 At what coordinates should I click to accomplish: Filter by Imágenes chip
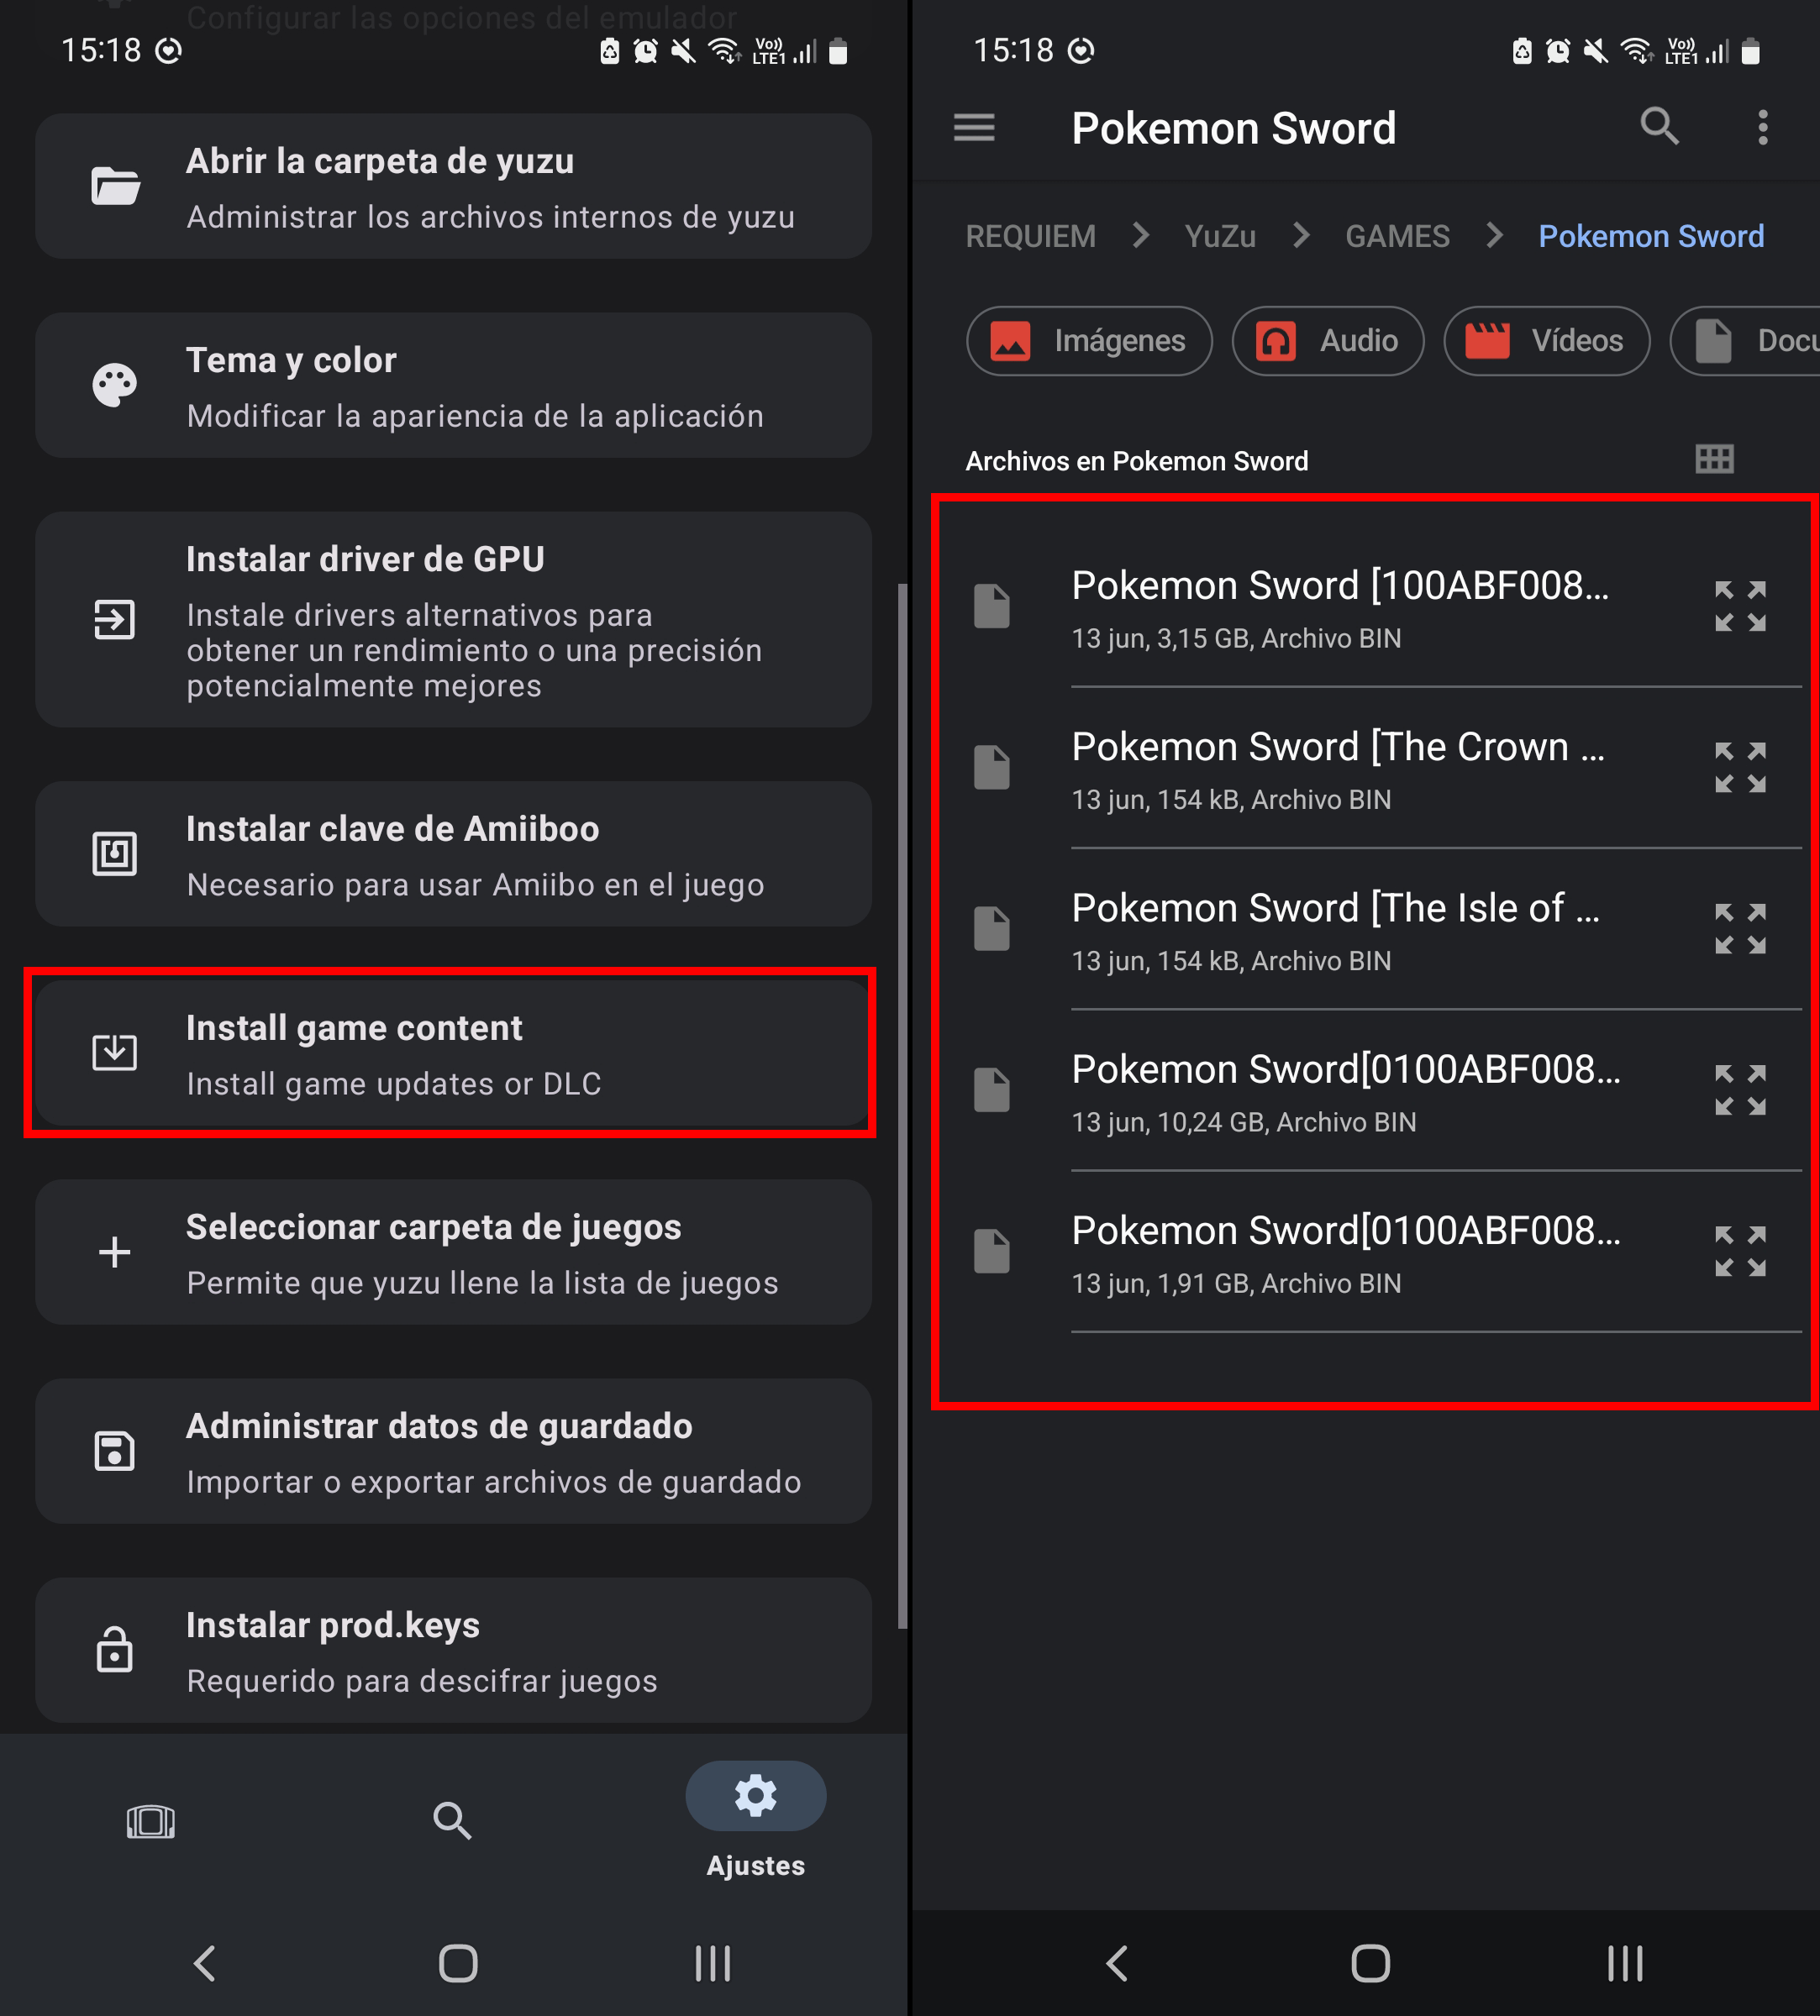(1089, 341)
